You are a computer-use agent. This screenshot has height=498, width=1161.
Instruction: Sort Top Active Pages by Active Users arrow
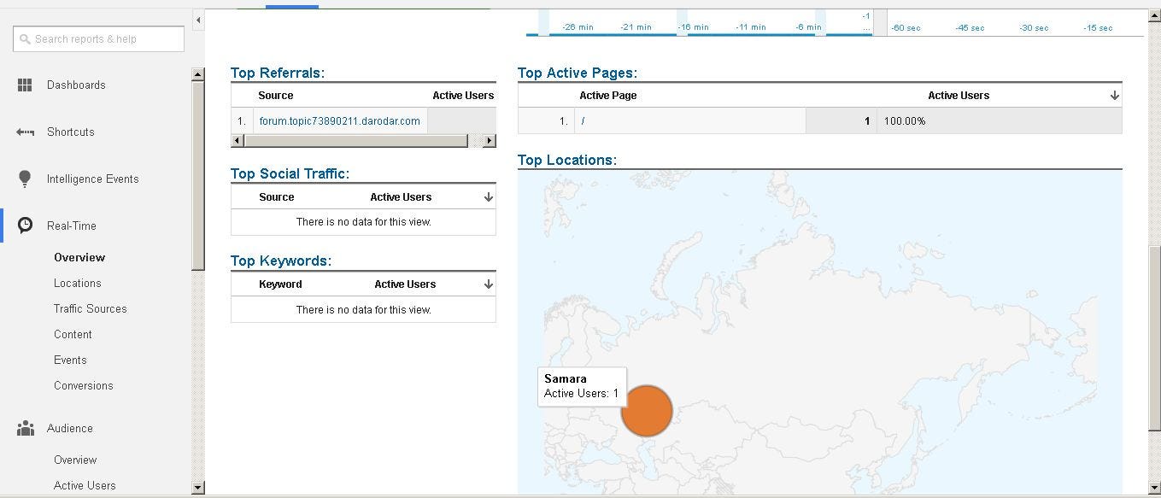pyautogui.click(x=1114, y=96)
